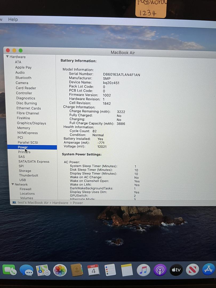
Task: Select Locations under Network
Action: click(x=27, y=193)
